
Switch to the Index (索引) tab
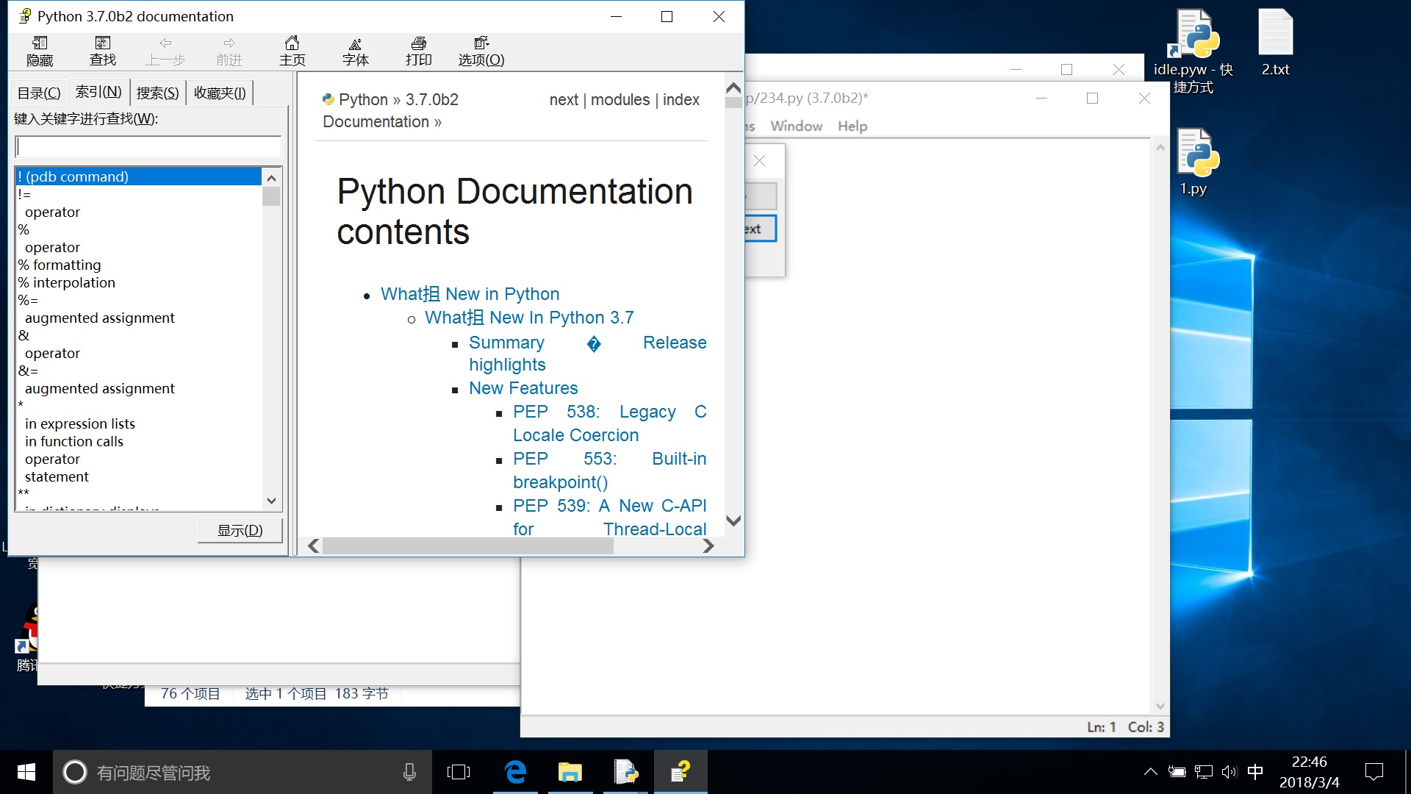click(98, 92)
